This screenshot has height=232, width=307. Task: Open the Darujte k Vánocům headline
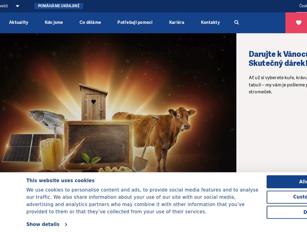[x=278, y=58]
